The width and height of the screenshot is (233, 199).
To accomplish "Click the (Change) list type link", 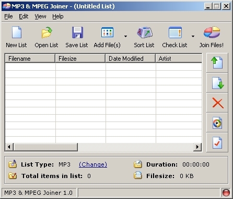I will coord(93,164).
